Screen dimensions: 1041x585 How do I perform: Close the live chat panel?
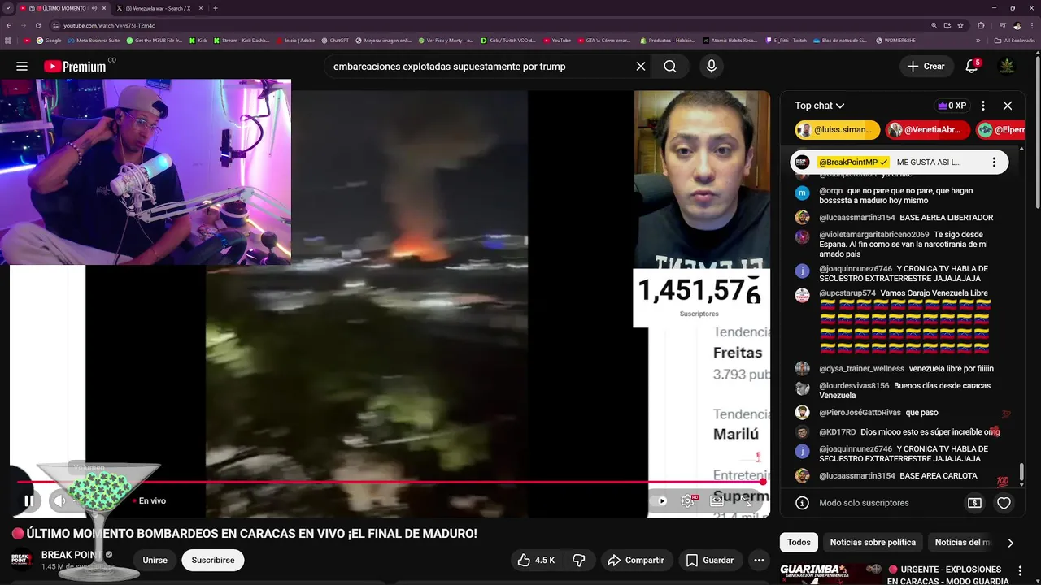coord(1008,106)
